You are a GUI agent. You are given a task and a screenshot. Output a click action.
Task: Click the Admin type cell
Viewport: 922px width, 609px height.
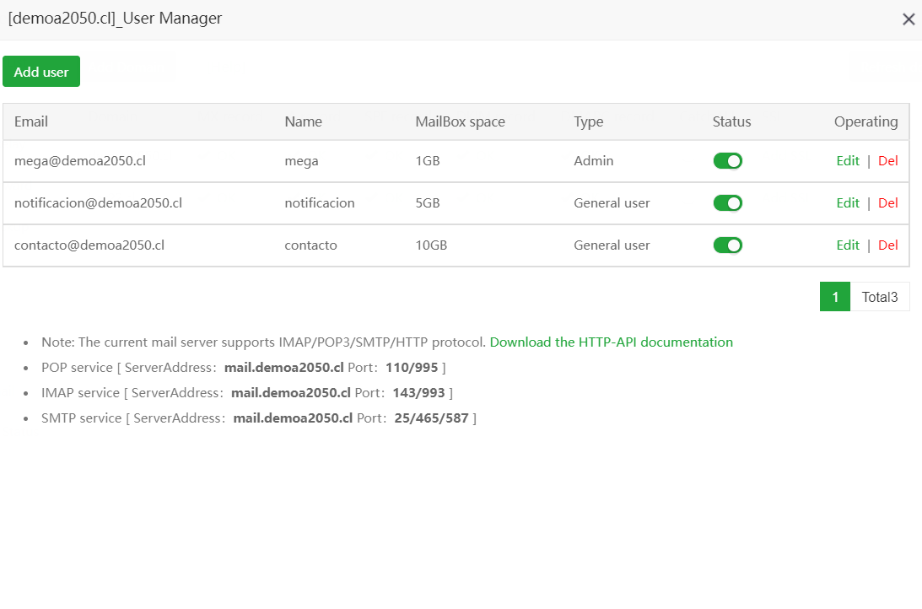[593, 161]
